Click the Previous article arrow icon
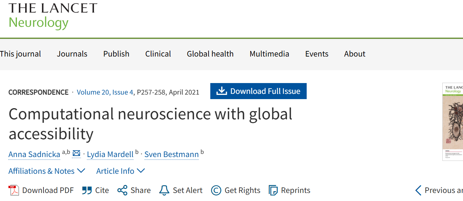This screenshot has width=463, height=201. [x=418, y=191]
